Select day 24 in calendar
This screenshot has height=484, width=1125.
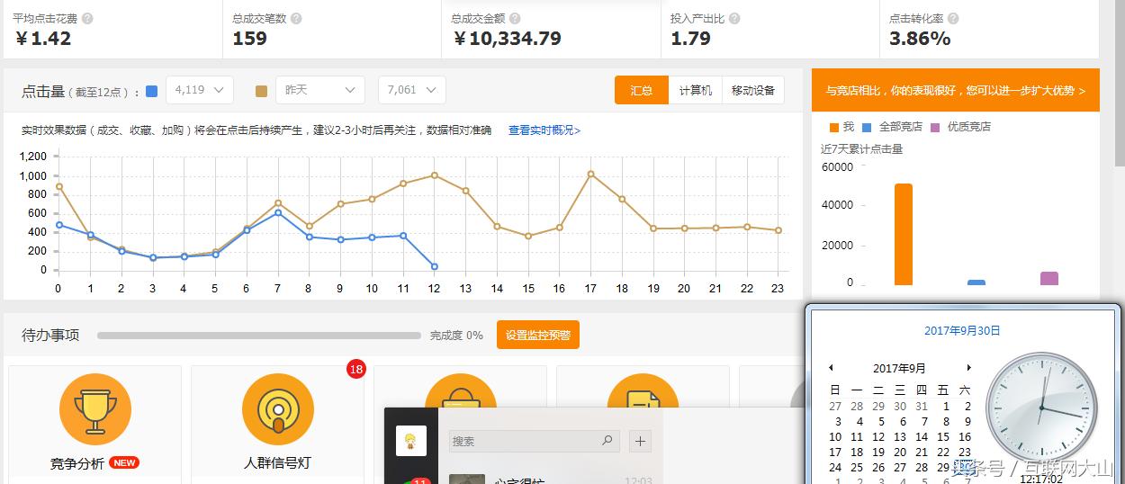click(x=835, y=467)
